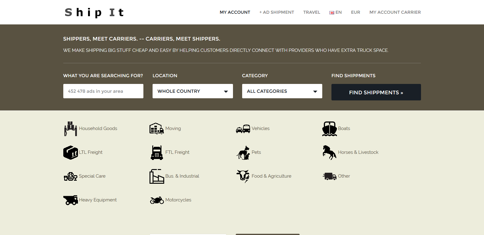
Task: Choose the Boats ship icon
Action: [329, 128]
